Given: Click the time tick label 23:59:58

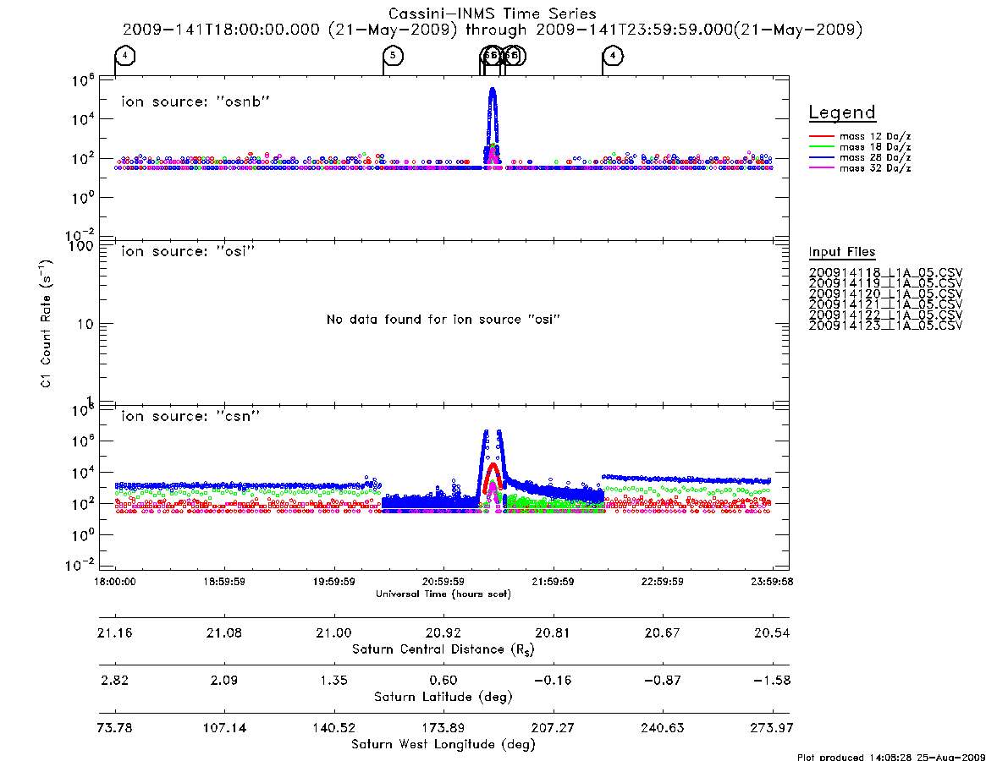Looking at the screenshot, I should [772, 582].
